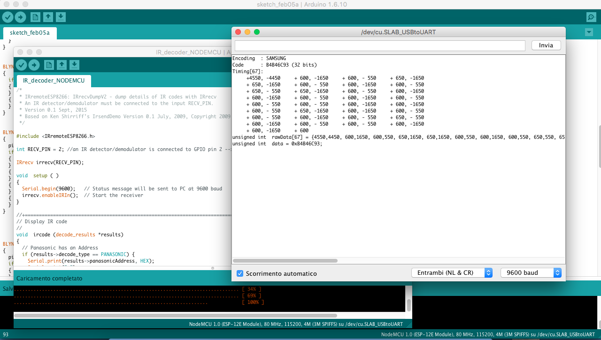Click Upload in the sketch_feb05a window toolbar

click(20, 17)
